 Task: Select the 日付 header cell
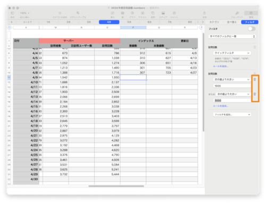coord(26,41)
